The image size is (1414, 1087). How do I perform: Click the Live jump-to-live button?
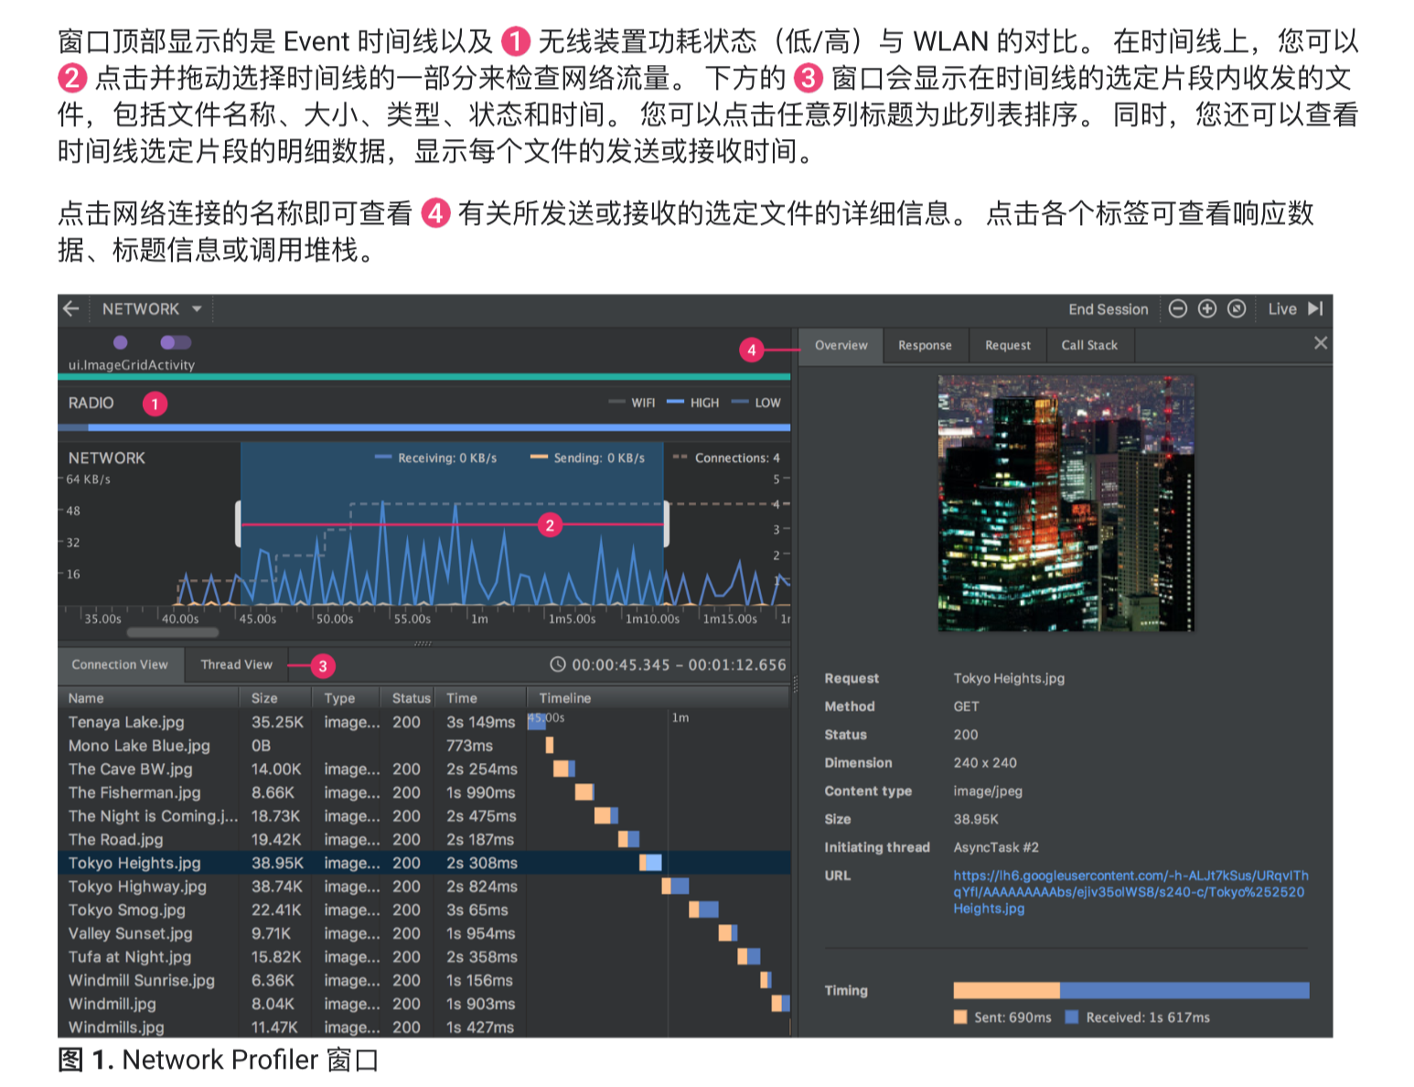click(x=1295, y=309)
